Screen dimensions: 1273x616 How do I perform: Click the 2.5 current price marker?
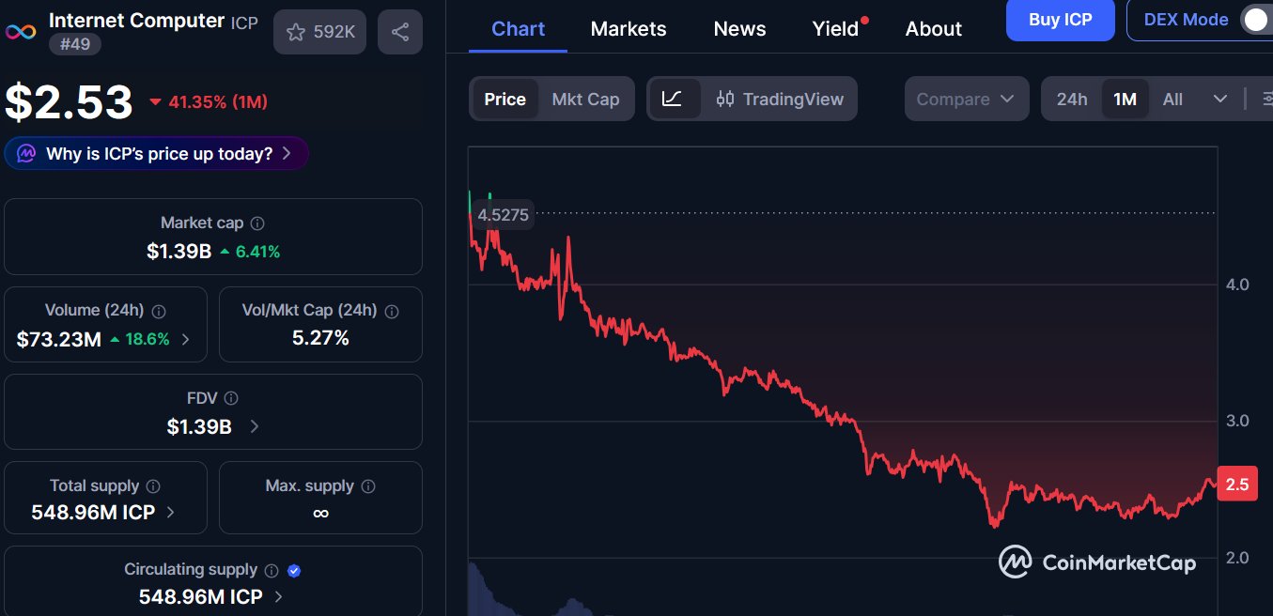click(x=1236, y=485)
